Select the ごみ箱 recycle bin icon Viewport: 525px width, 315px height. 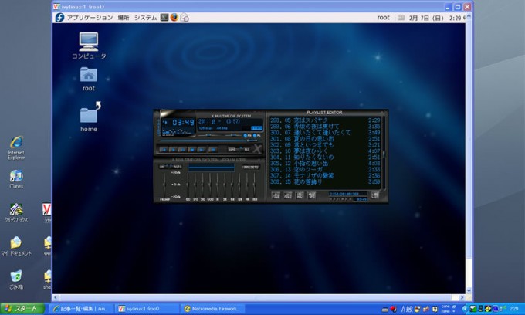(16, 279)
